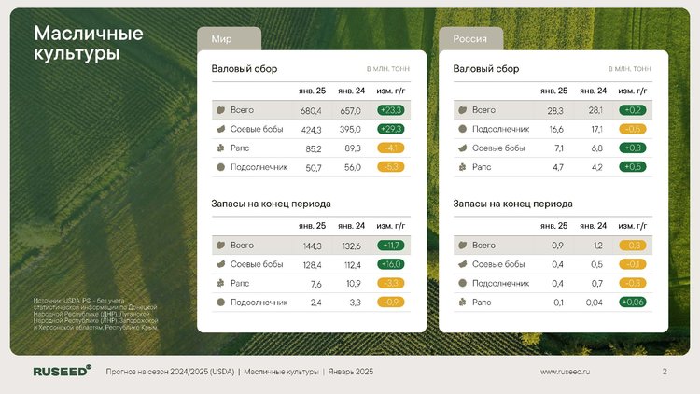Select the Россия tab
The image size is (700, 394).
click(x=470, y=39)
